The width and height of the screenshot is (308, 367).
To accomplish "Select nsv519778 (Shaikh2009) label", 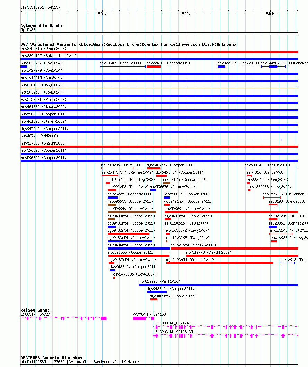I will click(209, 252).
